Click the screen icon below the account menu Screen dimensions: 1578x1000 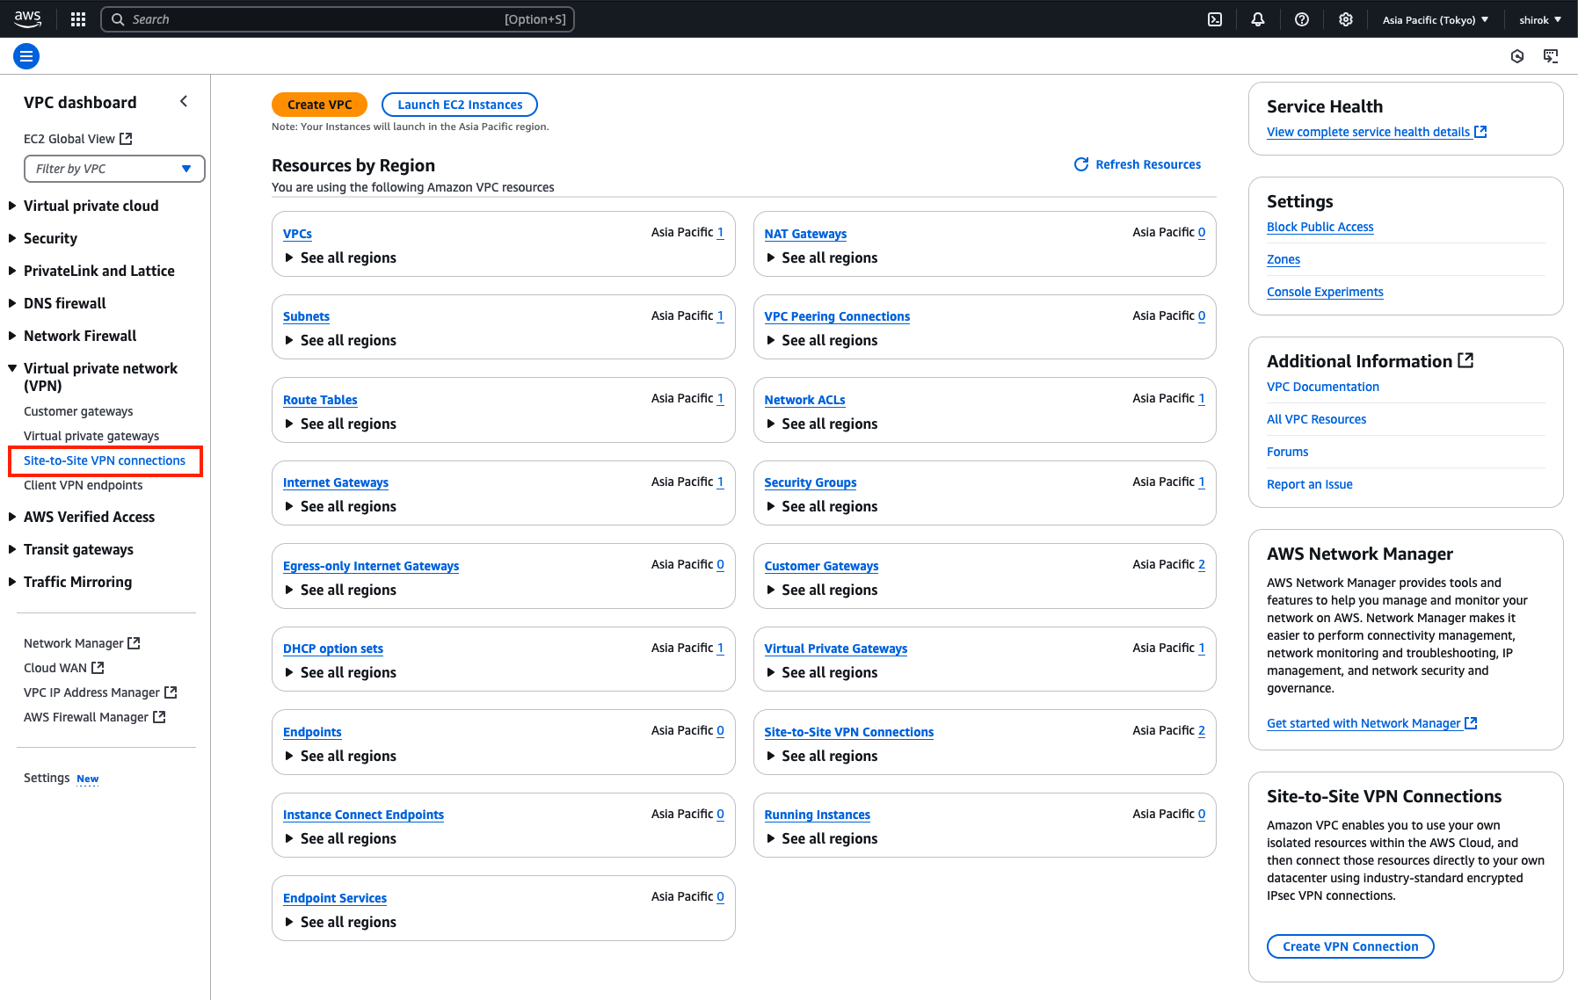[x=1551, y=56]
